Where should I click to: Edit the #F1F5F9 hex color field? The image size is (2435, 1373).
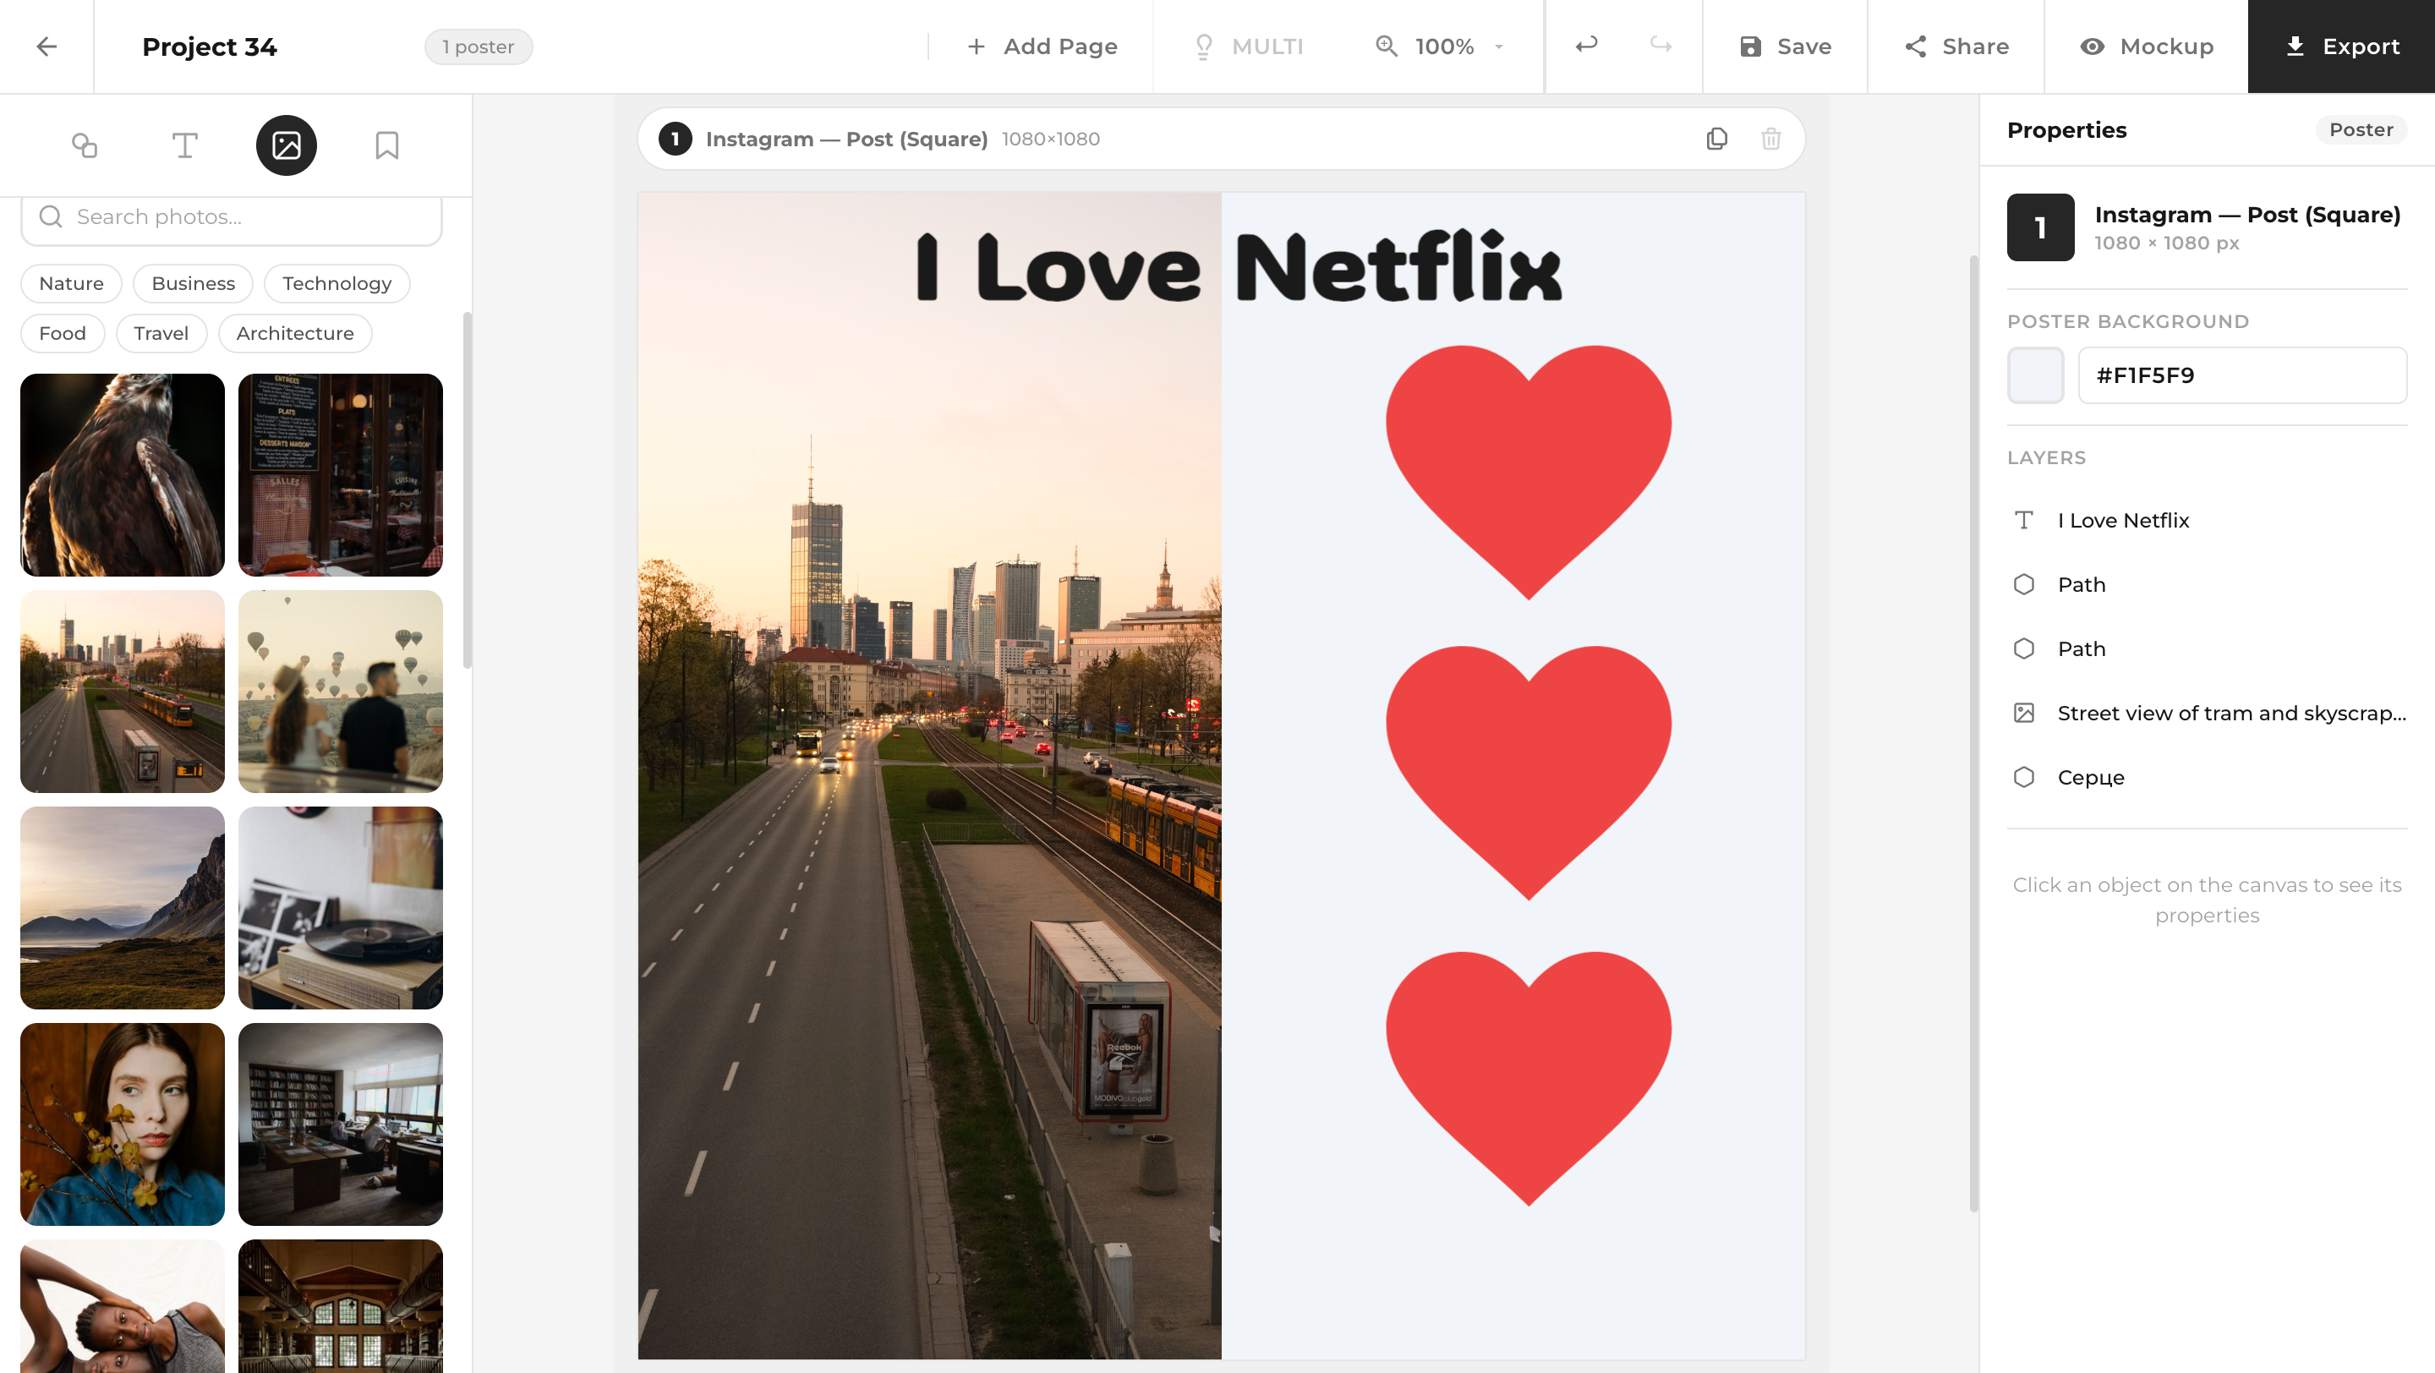[2242, 375]
